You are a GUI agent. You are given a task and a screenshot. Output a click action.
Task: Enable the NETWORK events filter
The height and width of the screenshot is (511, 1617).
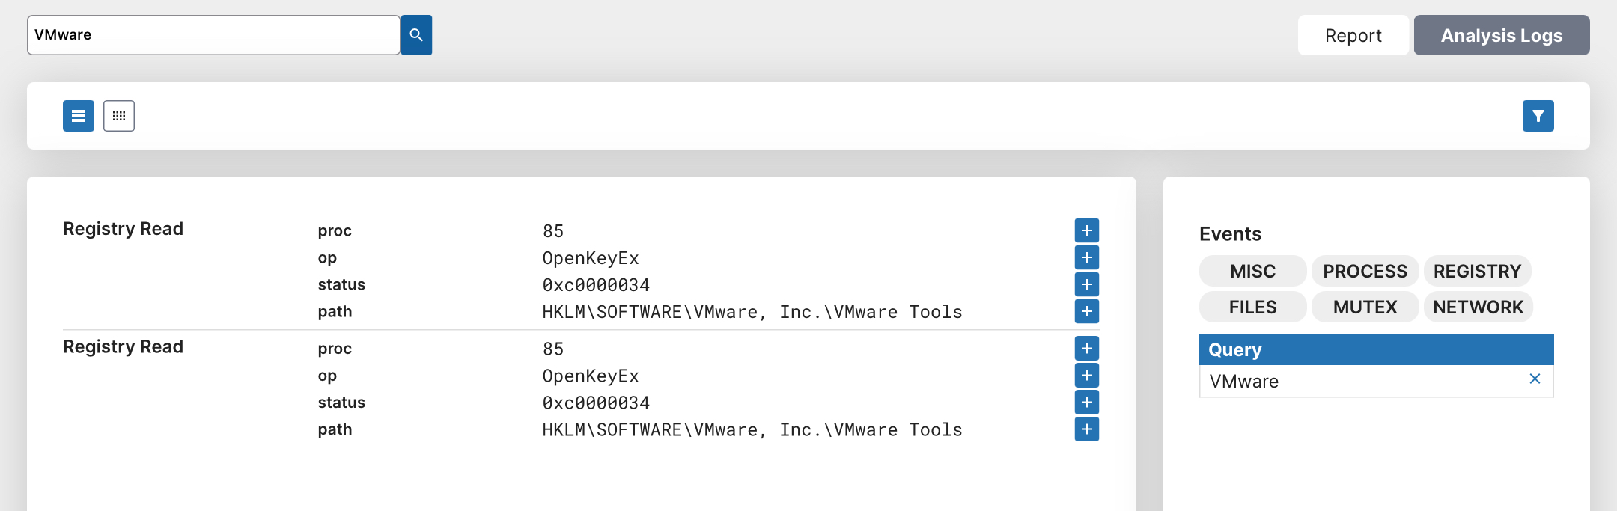[x=1478, y=307]
